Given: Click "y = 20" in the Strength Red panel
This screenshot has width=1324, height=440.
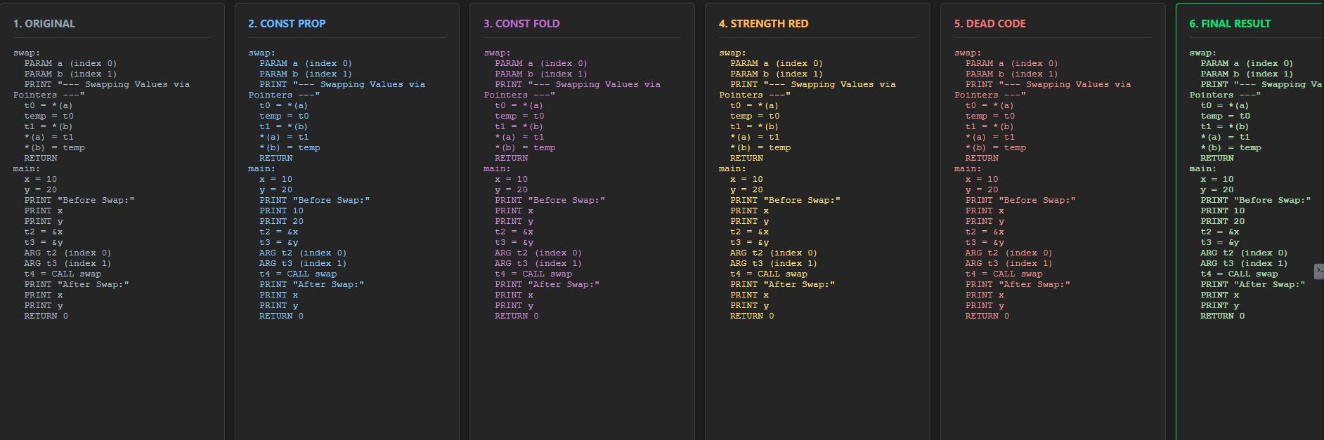Looking at the screenshot, I should point(746,189).
